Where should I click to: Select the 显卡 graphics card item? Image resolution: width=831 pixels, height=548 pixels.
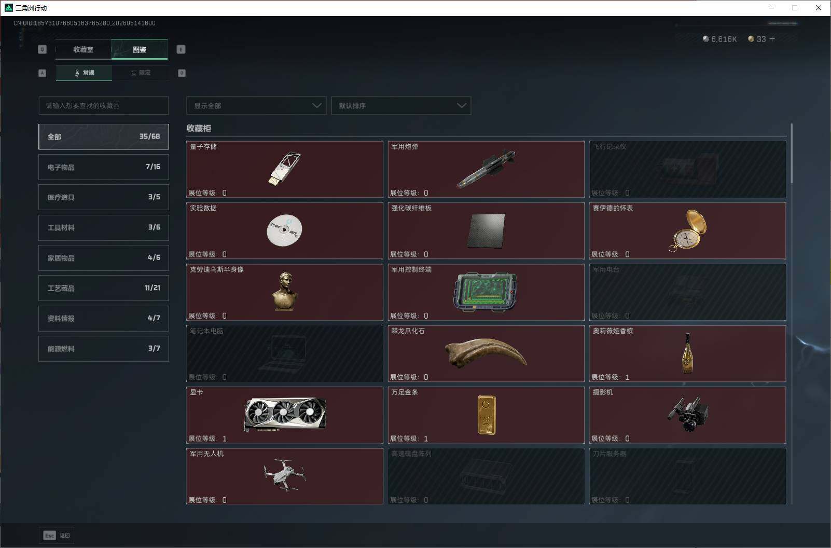coord(285,415)
